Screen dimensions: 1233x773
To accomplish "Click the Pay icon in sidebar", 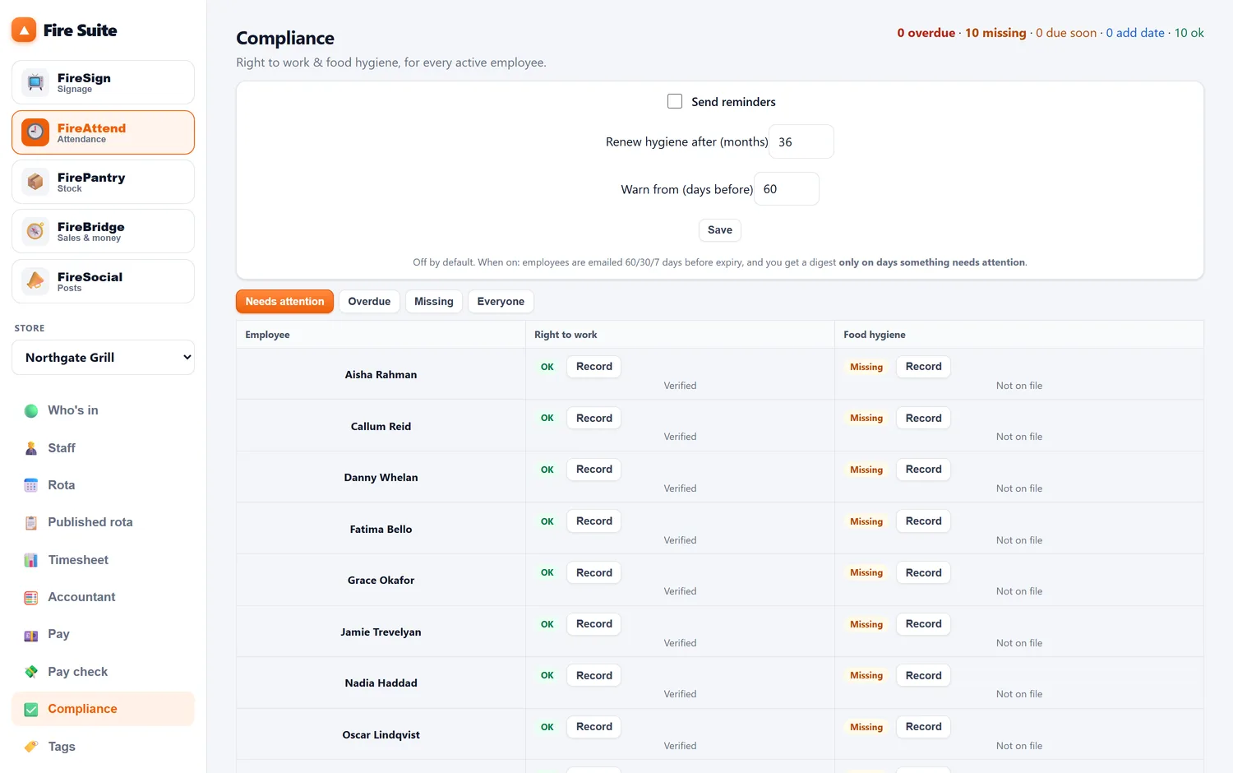I will click(x=31, y=634).
